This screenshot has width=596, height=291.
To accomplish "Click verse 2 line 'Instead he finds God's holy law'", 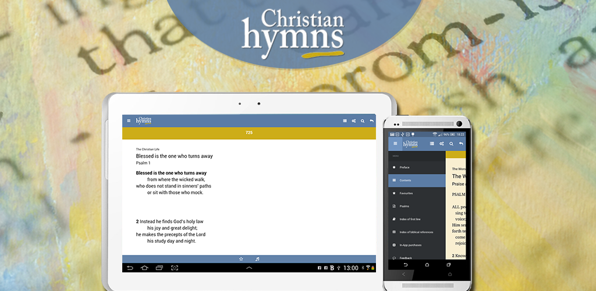I will [x=170, y=222].
